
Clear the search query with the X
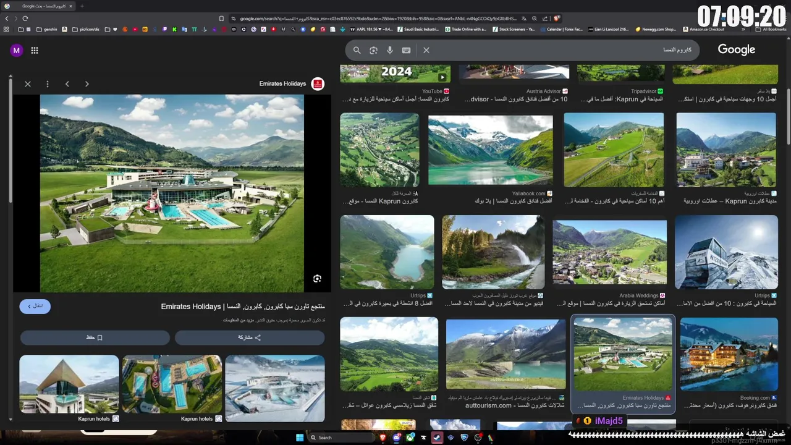(x=426, y=50)
